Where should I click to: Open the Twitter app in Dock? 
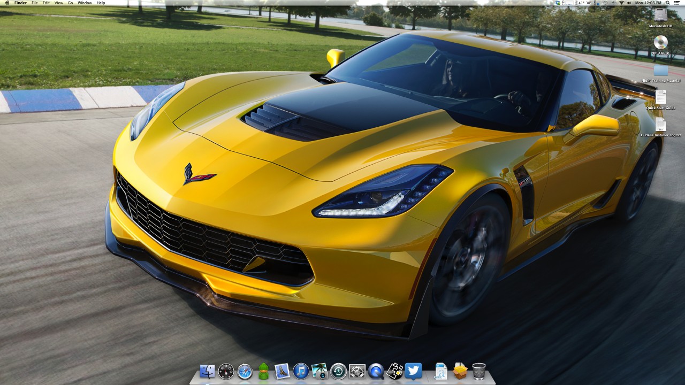[x=413, y=371]
